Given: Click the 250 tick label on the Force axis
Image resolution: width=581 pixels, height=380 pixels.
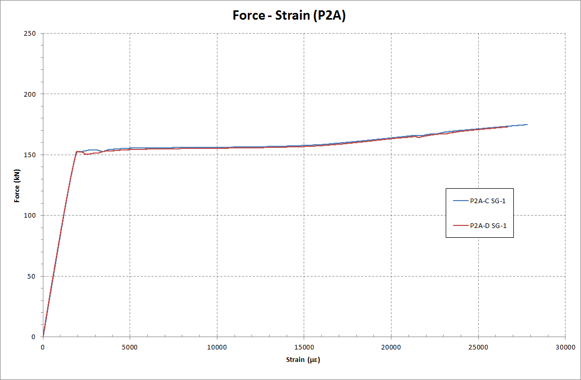Looking at the screenshot, I should [29, 34].
